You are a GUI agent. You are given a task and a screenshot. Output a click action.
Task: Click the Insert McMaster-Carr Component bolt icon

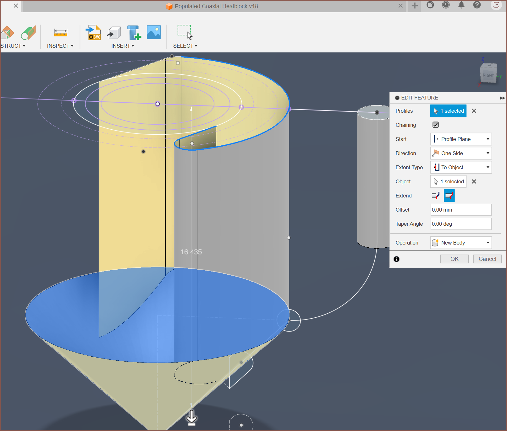(134, 33)
